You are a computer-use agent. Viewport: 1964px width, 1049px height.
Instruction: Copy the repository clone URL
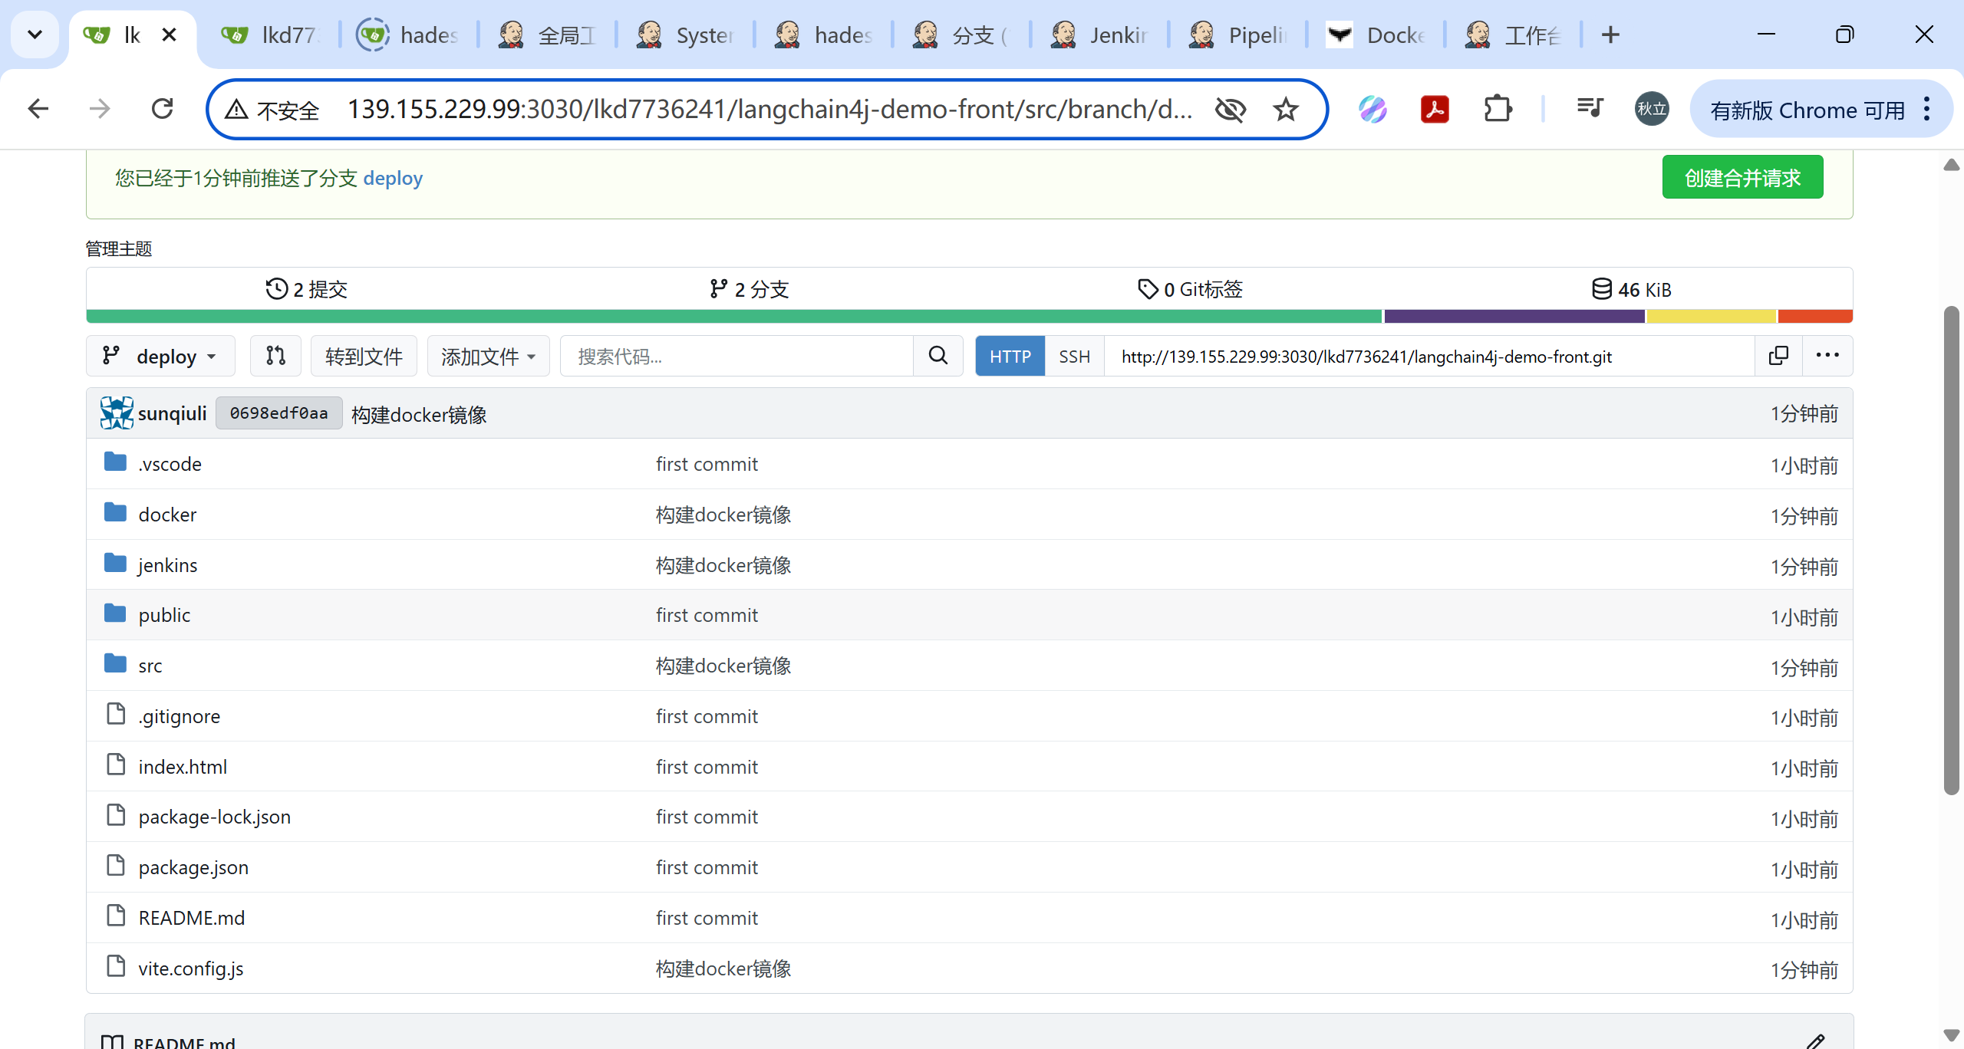[x=1778, y=356]
